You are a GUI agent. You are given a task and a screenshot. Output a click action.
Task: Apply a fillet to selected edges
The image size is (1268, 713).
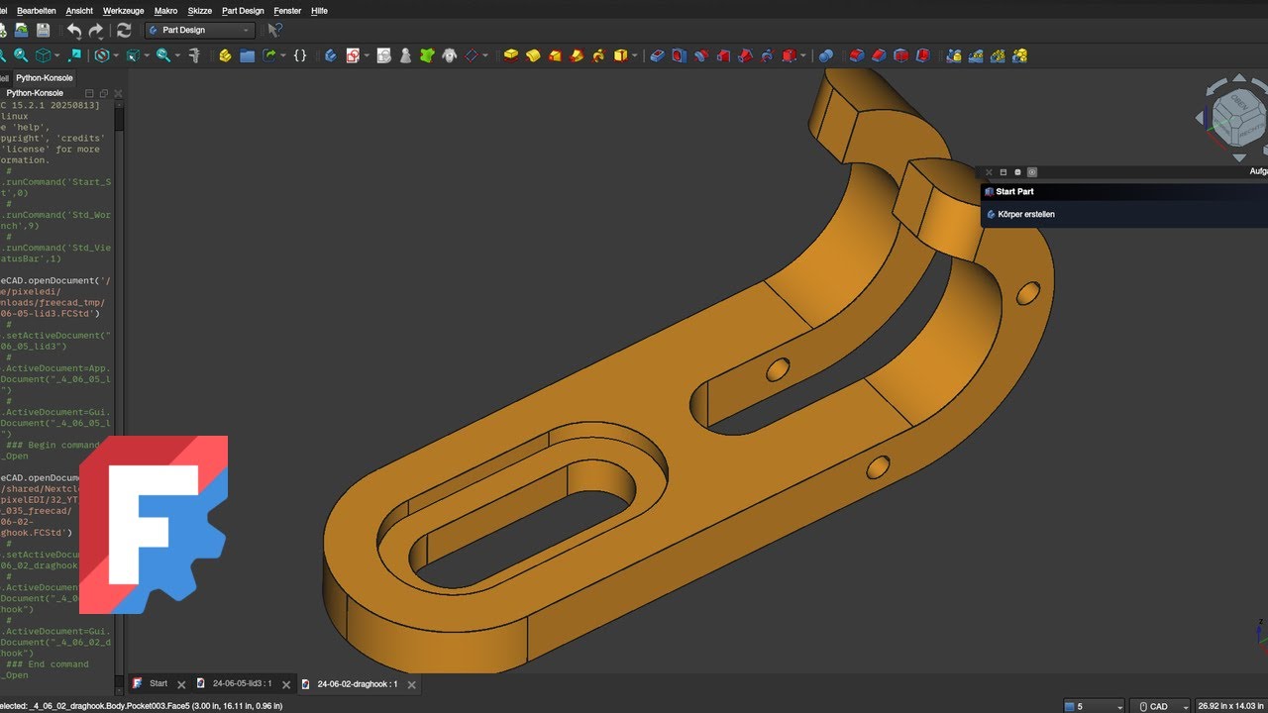pos(857,55)
